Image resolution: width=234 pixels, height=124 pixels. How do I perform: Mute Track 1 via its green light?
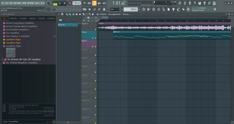pos(95,30)
